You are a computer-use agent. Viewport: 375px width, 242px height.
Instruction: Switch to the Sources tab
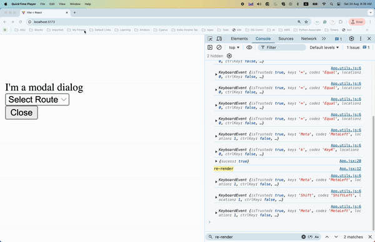tap(286, 39)
